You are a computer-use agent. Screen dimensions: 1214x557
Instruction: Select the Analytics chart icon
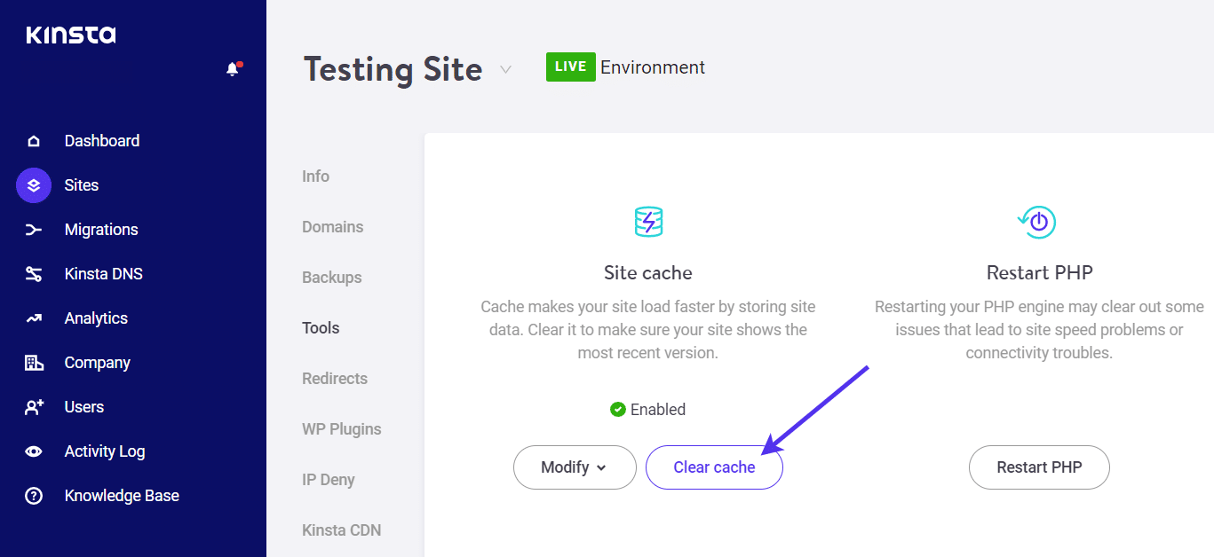pyautogui.click(x=33, y=318)
